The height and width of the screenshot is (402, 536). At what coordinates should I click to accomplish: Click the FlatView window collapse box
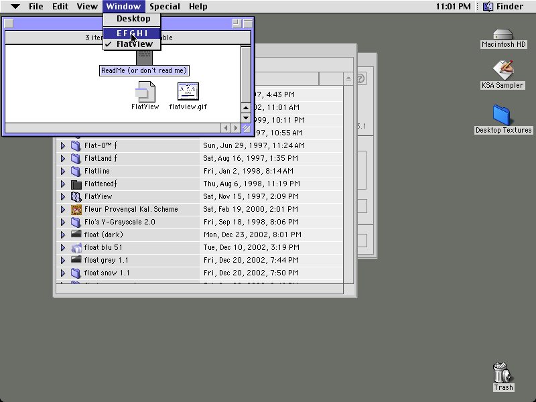248,23
